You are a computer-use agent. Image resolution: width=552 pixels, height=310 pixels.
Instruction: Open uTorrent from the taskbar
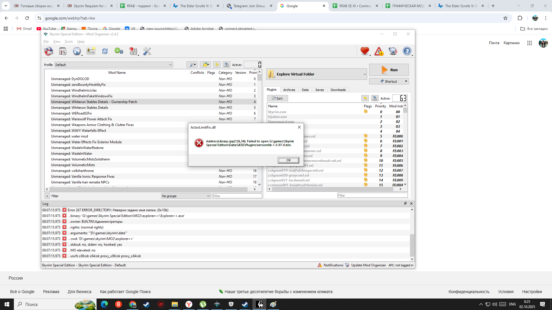[203, 304]
